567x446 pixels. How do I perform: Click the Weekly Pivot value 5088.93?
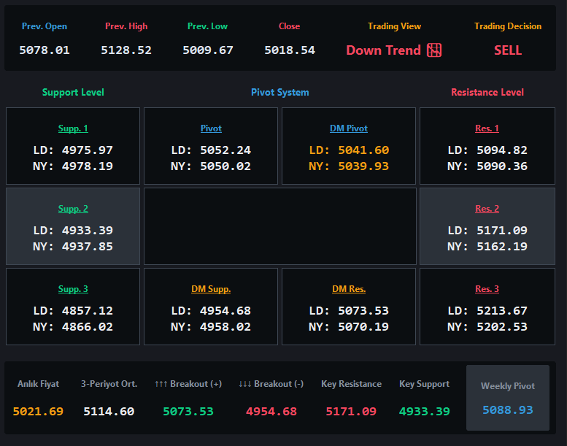[x=508, y=410]
